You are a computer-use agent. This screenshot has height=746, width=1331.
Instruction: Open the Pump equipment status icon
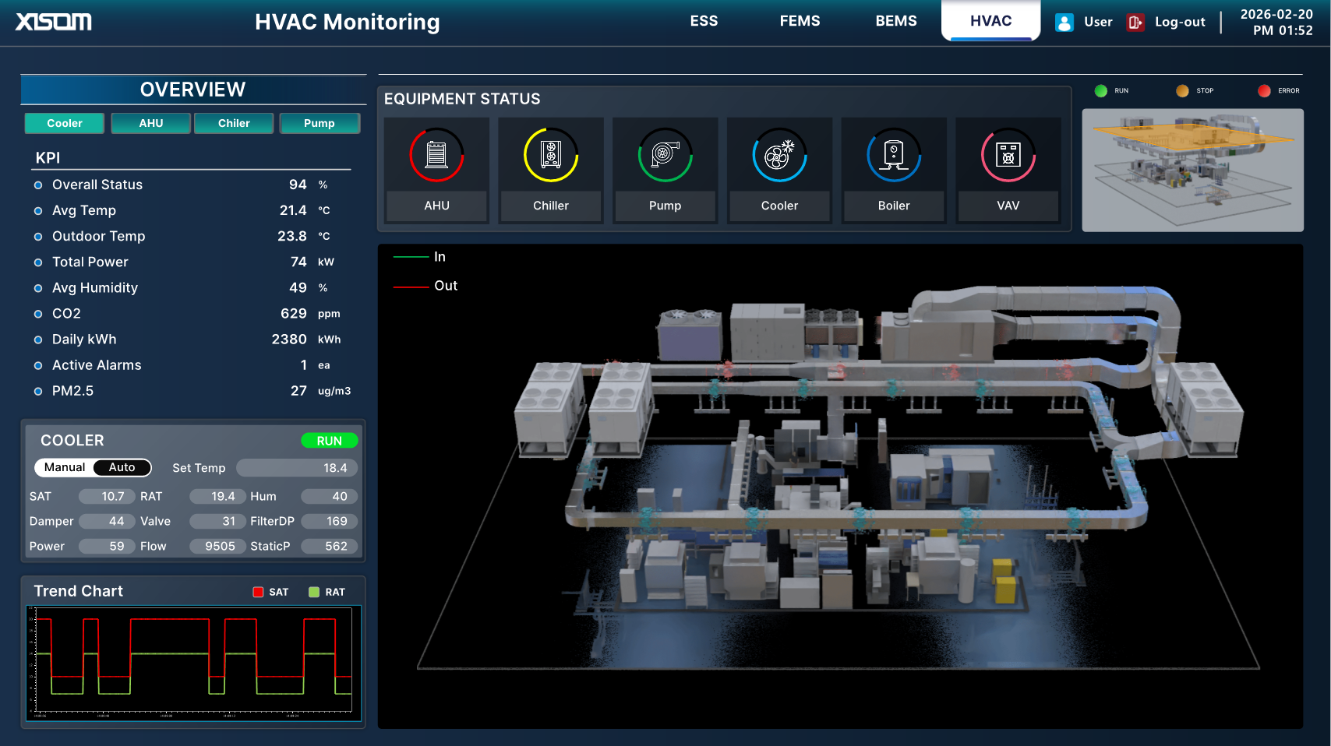(665, 154)
